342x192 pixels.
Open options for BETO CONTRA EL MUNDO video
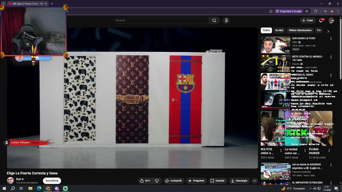331,57
